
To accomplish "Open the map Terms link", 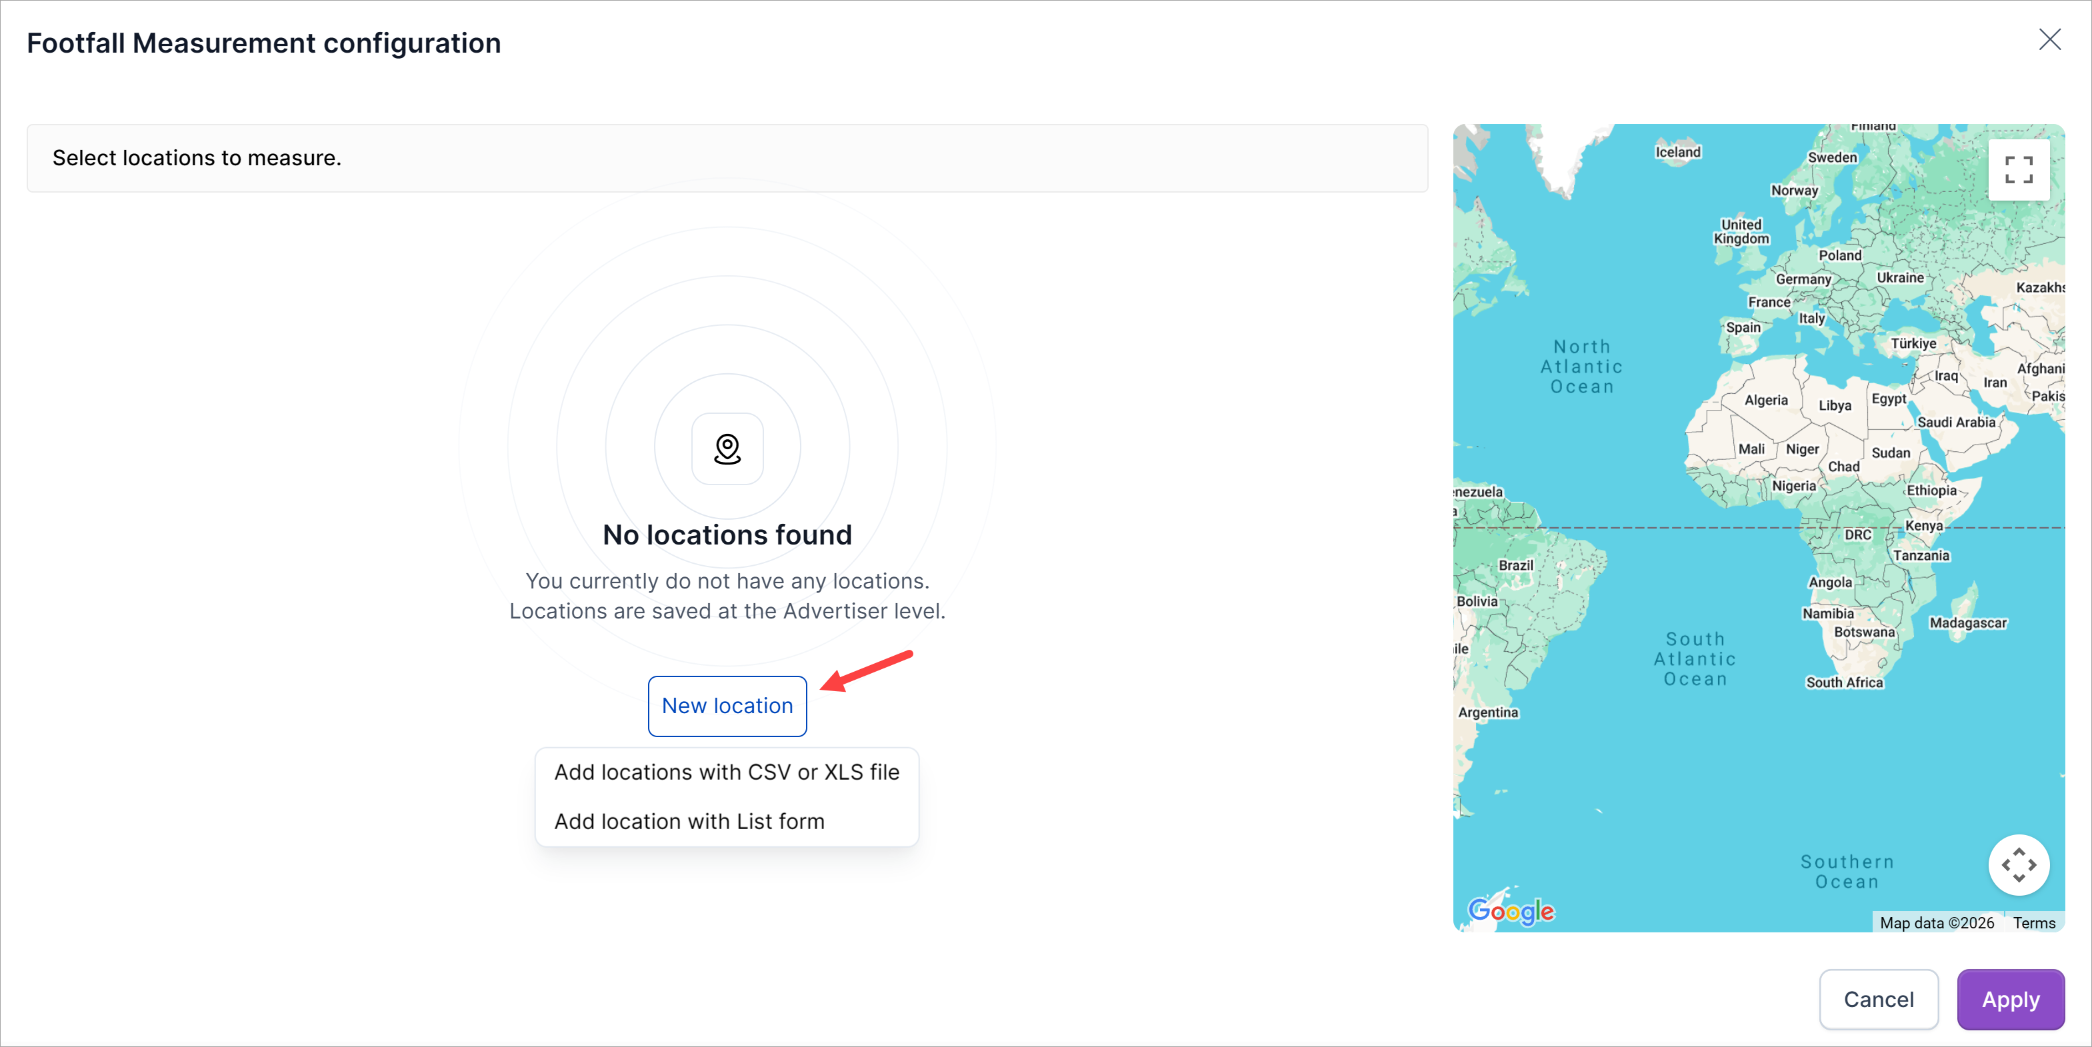I will (x=2033, y=923).
